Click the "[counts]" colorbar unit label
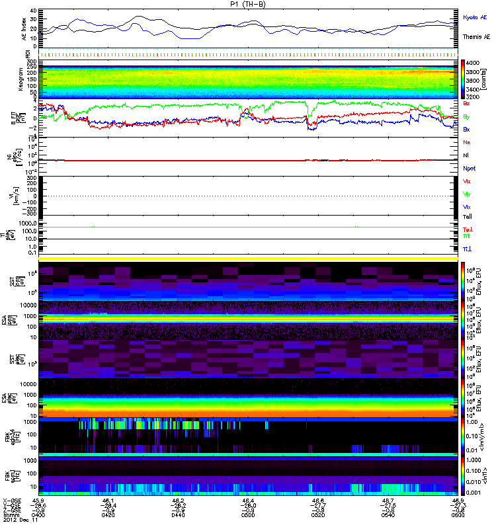 [x=484, y=79]
